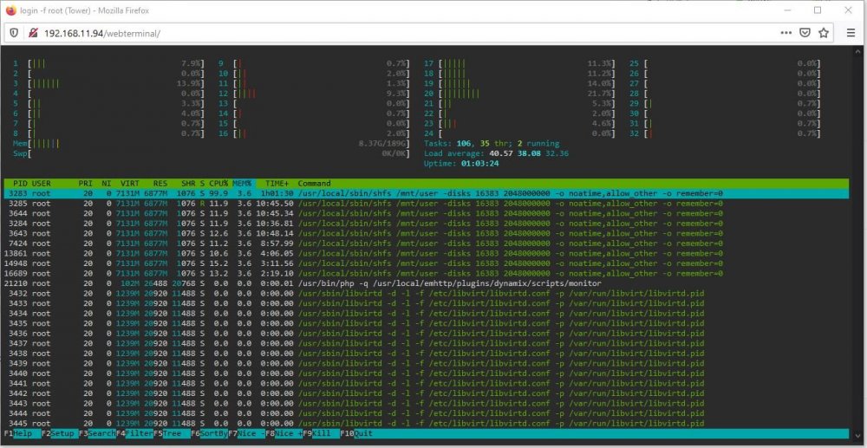The image size is (867, 448).
Task: Click F5 Tree in htop footer
Action: pos(172,433)
